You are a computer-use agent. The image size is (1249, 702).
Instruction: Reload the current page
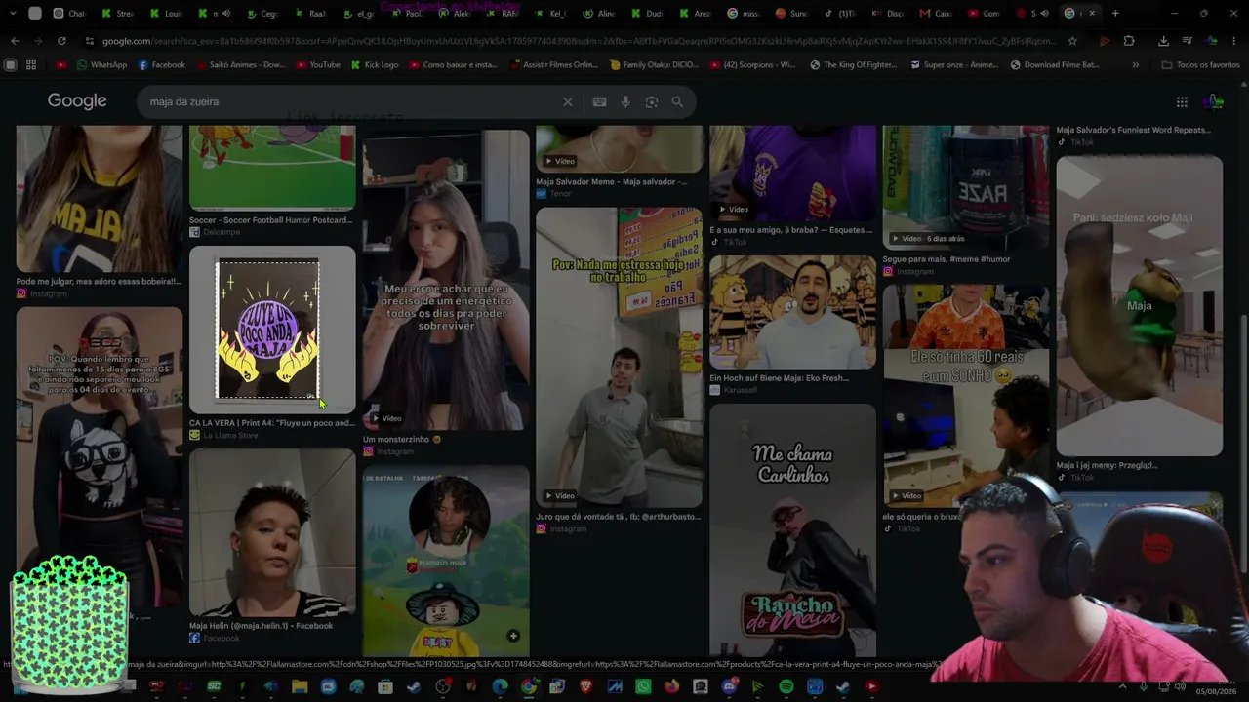(61, 41)
